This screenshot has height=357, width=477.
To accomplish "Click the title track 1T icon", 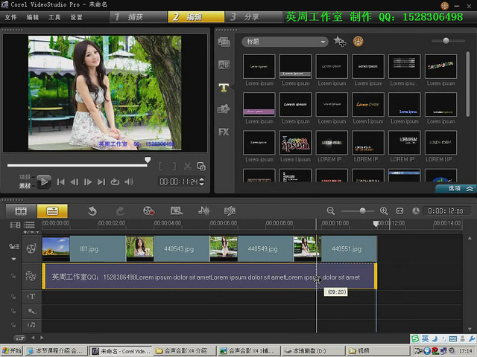I will [31, 297].
